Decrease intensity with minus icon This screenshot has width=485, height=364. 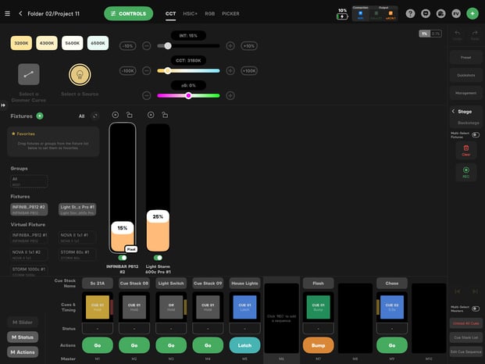pyautogui.click(x=146, y=46)
